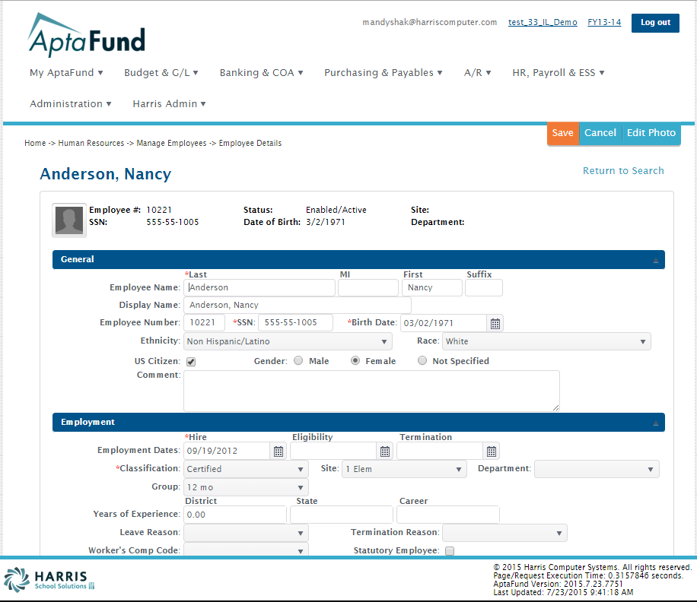
Task: Open the Termination date calendar icon
Action: pyautogui.click(x=492, y=451)
